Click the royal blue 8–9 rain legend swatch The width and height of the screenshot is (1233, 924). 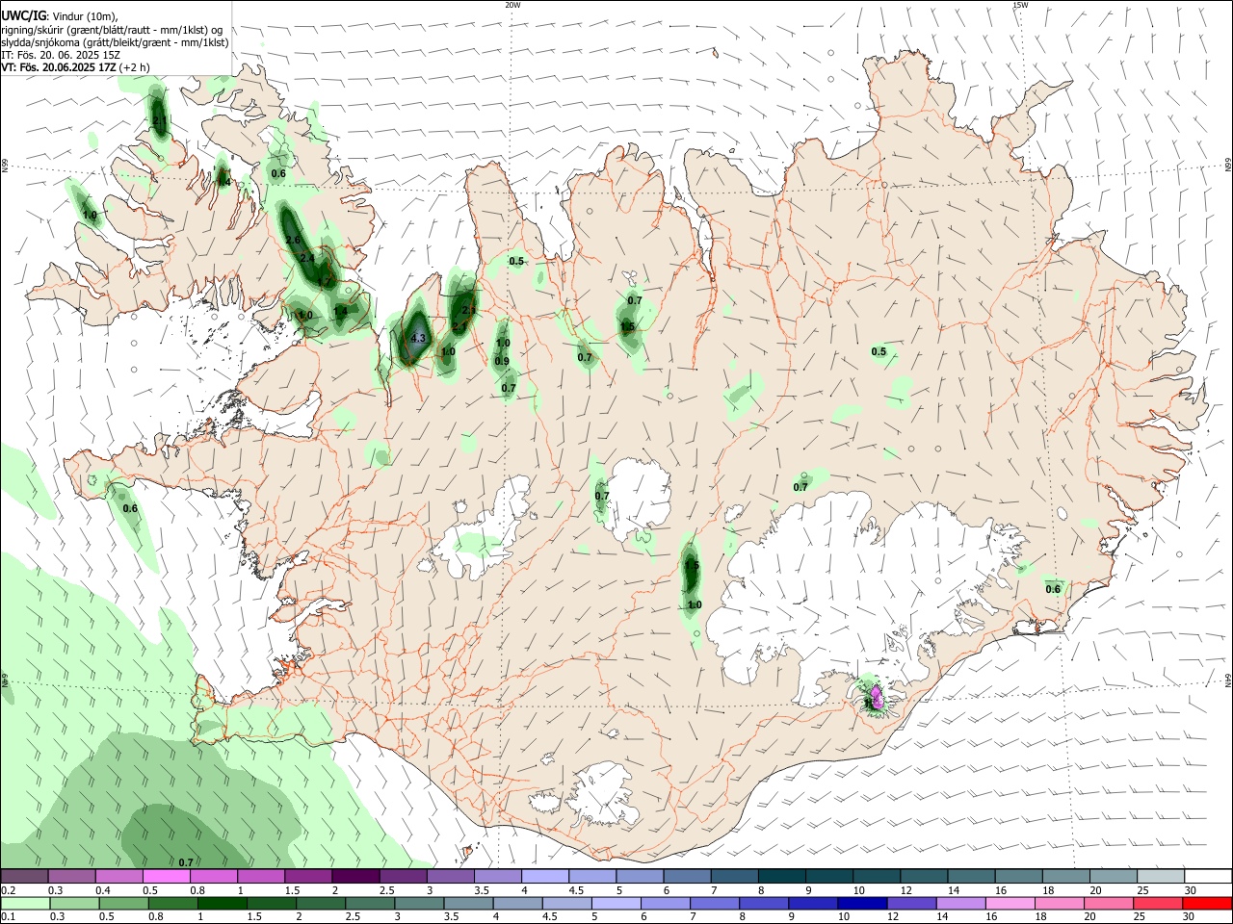(x=764, y=903)
